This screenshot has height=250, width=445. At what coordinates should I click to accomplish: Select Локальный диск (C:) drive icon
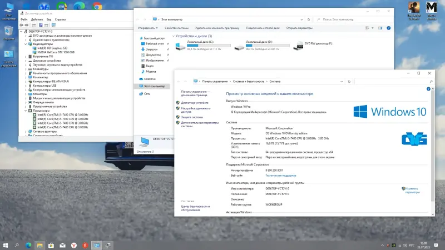[180, 46]
